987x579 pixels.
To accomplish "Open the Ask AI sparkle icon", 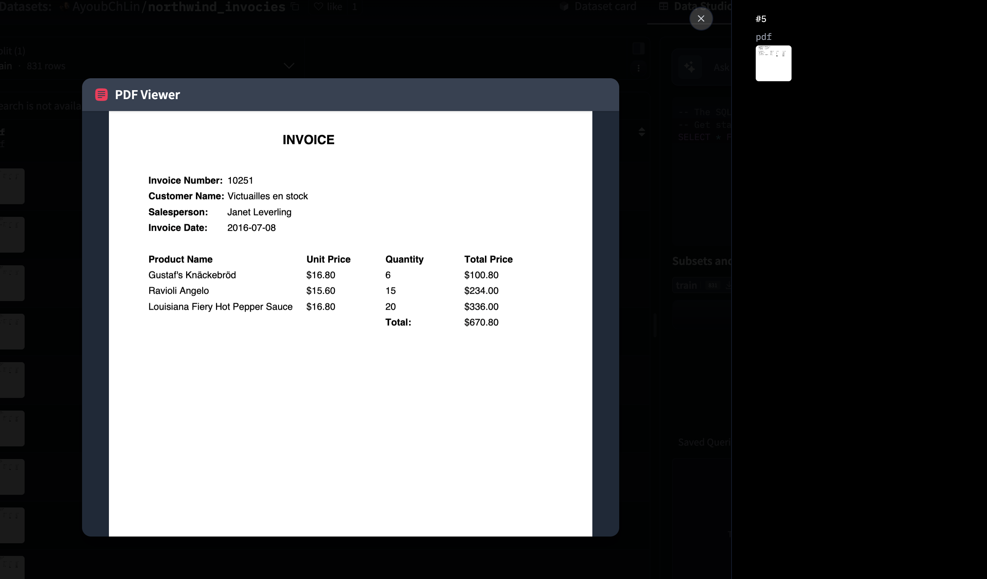I will (x=689, y=67).
